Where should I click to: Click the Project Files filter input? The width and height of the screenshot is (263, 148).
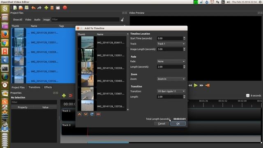[x=85, y=20]
